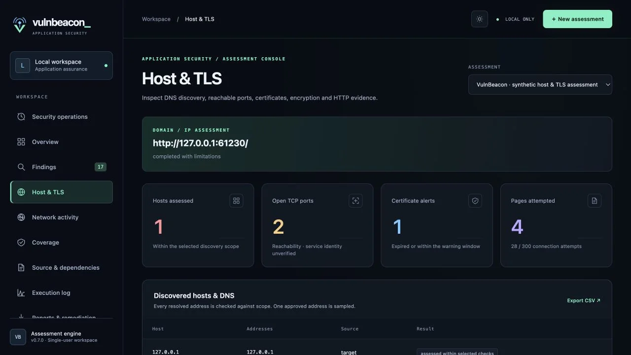Click the Export CSV link
Screen dimensions: 631x355
tap(584, 301)
